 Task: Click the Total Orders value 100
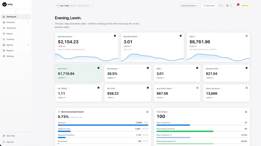(161, 116)
